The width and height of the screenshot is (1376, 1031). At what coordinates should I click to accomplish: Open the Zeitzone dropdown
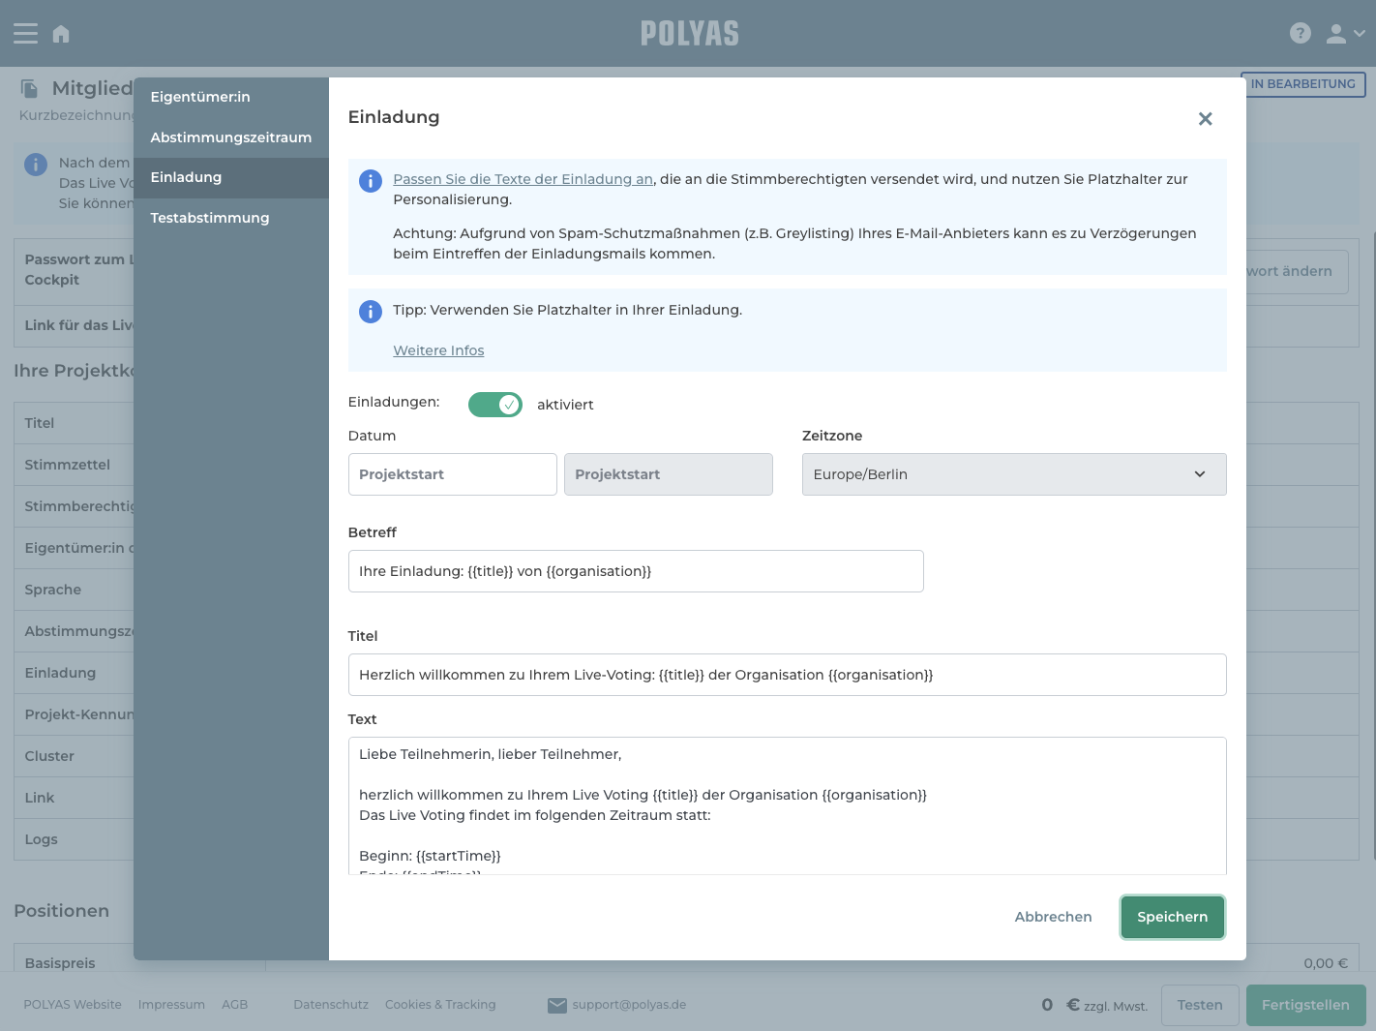[1013, 474]
